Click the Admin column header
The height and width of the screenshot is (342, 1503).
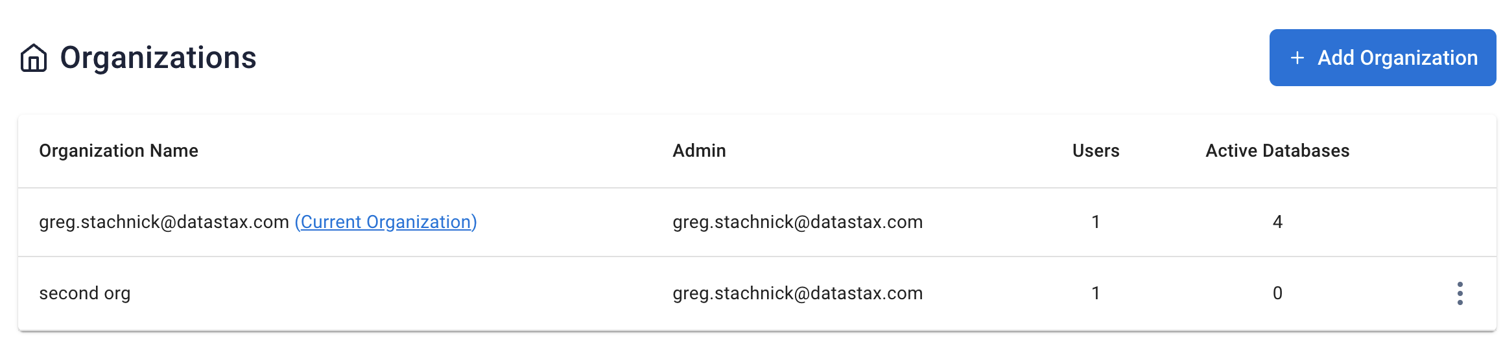click(x=699, y=151)
